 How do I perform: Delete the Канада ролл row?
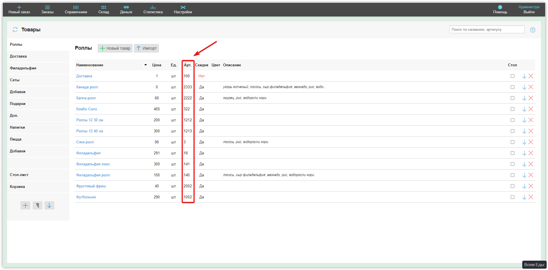click(531, 87)
